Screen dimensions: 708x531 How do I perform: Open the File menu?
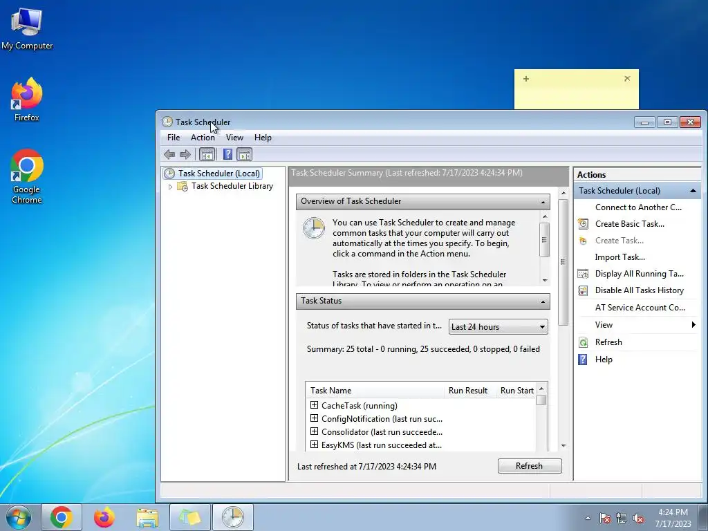tap(174, 138)
